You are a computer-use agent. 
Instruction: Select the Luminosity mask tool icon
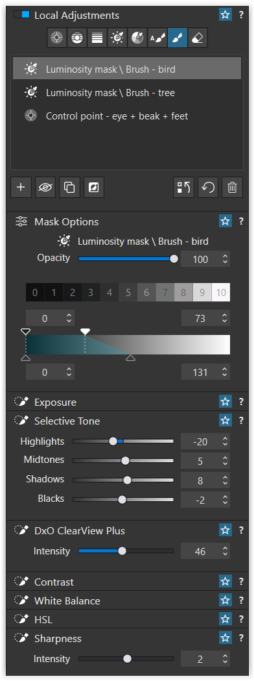point(117,38)
